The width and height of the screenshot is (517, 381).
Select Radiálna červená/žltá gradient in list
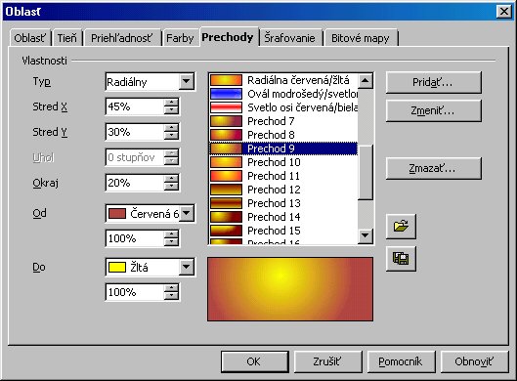click(x=283, y=80)
